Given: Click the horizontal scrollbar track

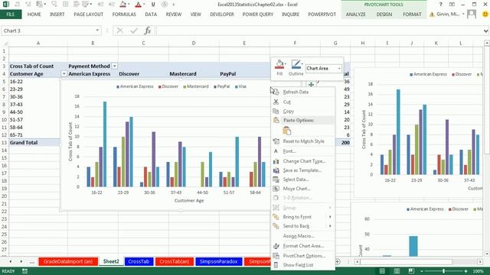Looking at the screenshot, I should (x=419, y=262).
